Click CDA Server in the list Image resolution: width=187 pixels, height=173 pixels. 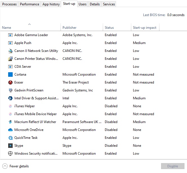click(x=23, y=67)
